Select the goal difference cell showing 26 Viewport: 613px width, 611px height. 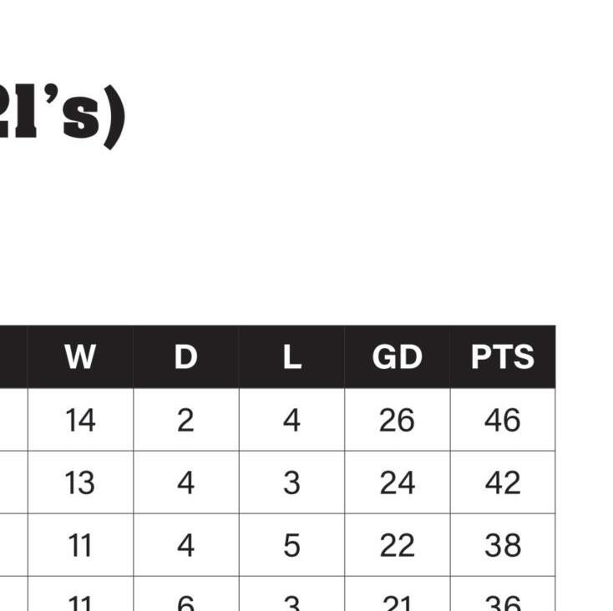point(398,420)
